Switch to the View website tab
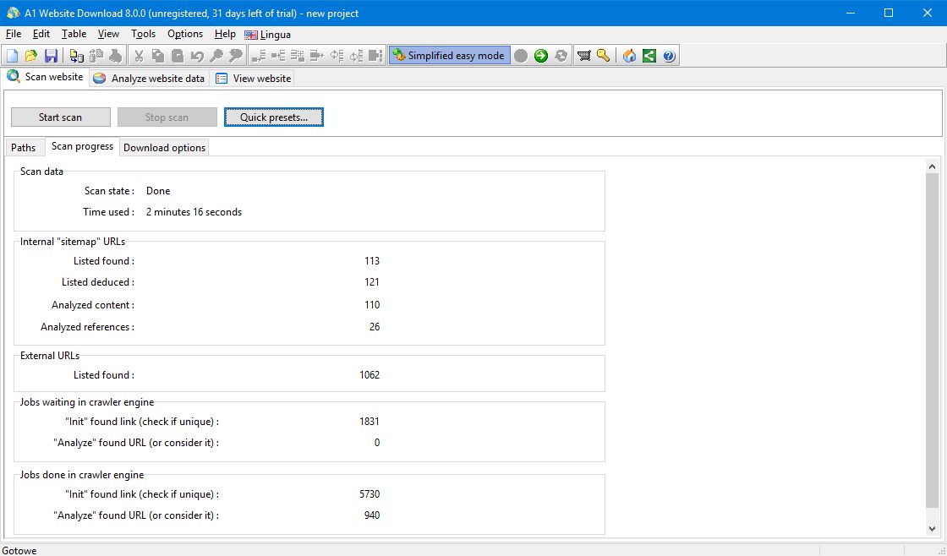The image size is (947, 556). 254,79
